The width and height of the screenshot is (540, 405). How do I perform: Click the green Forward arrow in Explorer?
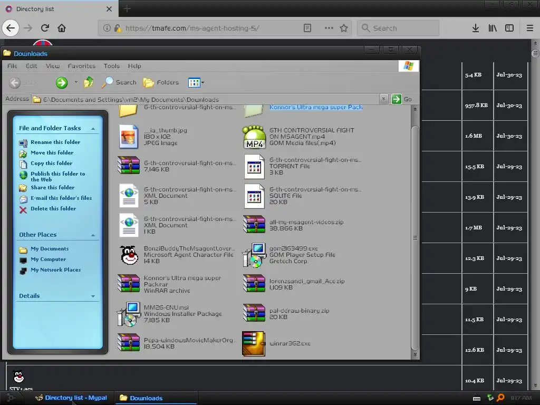tap(62, 83)
